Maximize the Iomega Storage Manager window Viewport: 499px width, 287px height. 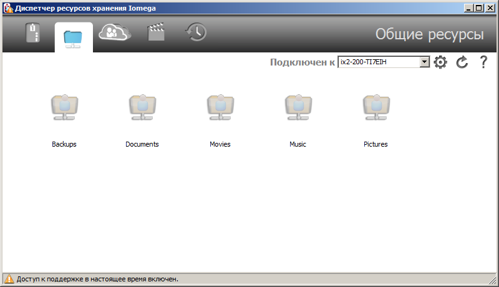click(478, 8)
